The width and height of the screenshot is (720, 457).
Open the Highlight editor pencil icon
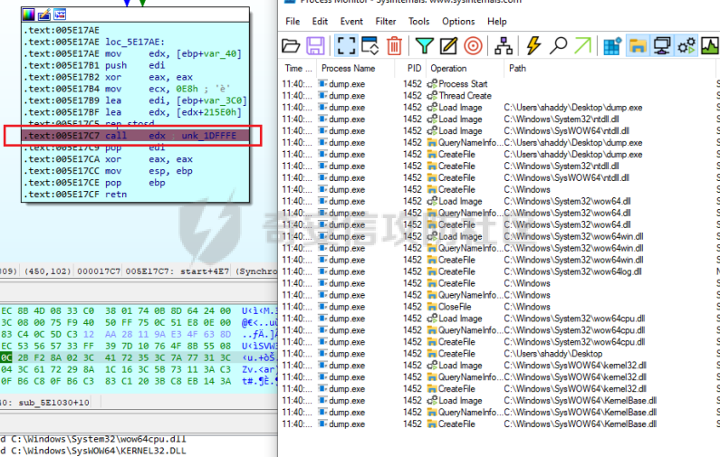tap(448, 46)
